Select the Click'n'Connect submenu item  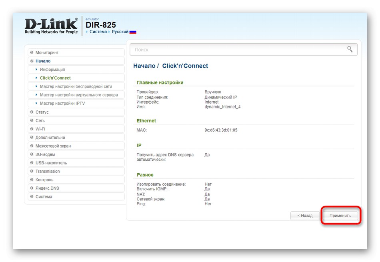(x=76, y=78)
